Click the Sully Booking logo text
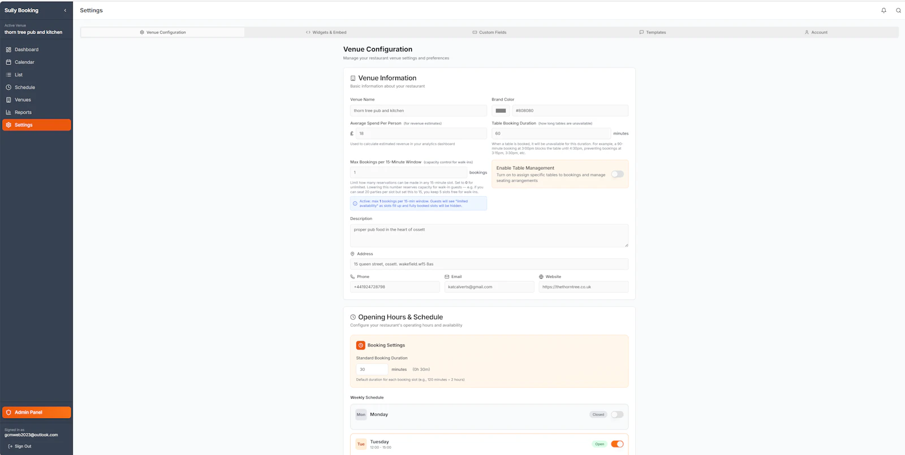The height and width of the screenshot is (455, 905). (x=21, y=10)
